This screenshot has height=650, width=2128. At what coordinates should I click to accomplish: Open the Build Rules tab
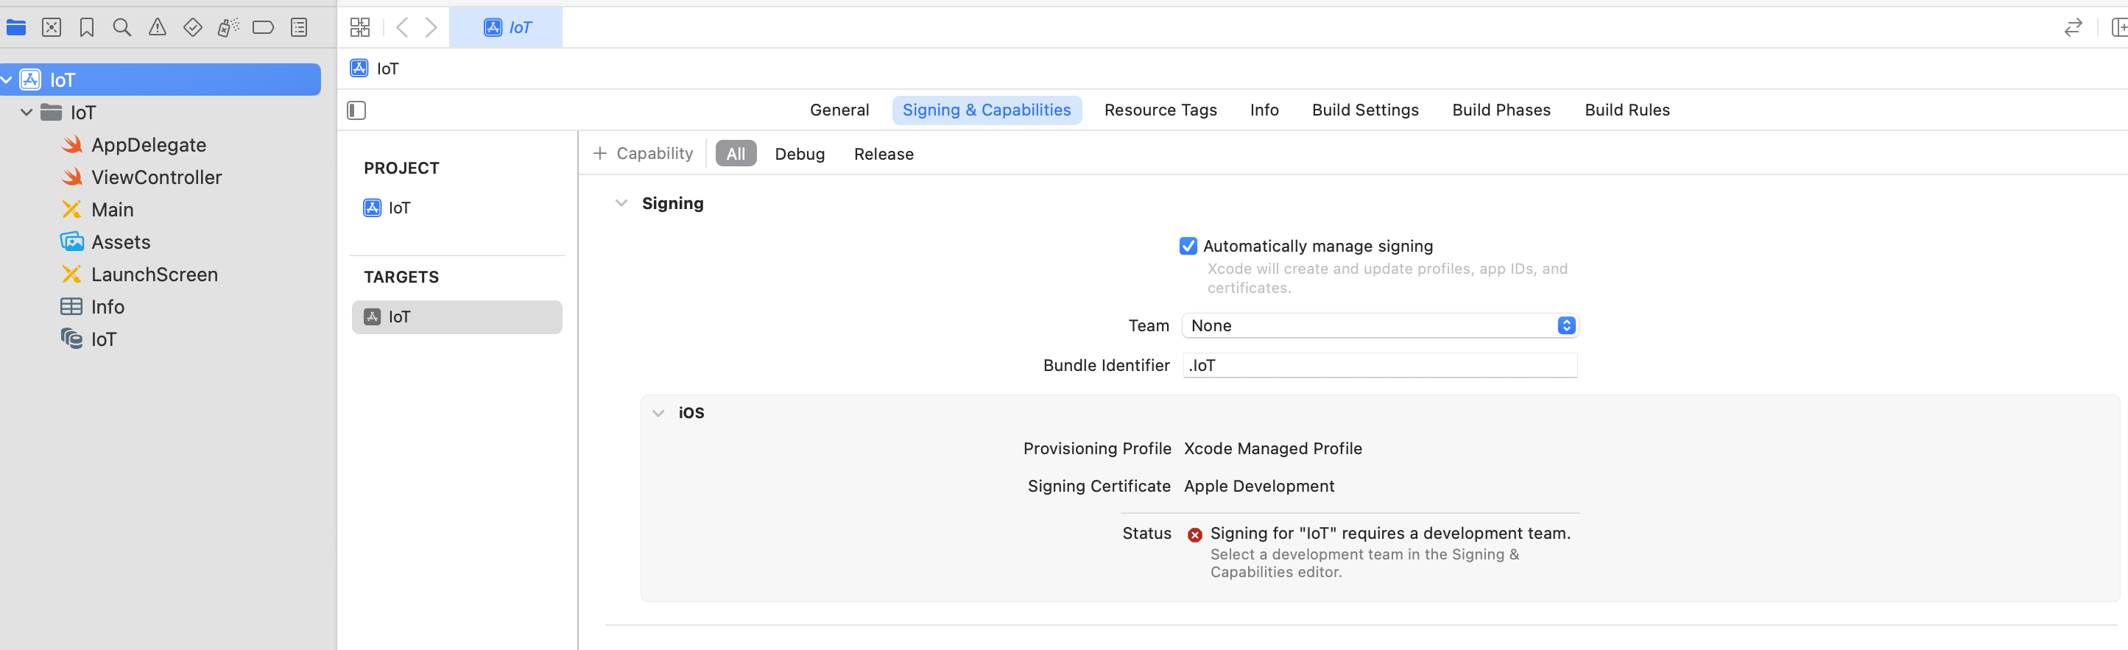(x=1627, y=110)
